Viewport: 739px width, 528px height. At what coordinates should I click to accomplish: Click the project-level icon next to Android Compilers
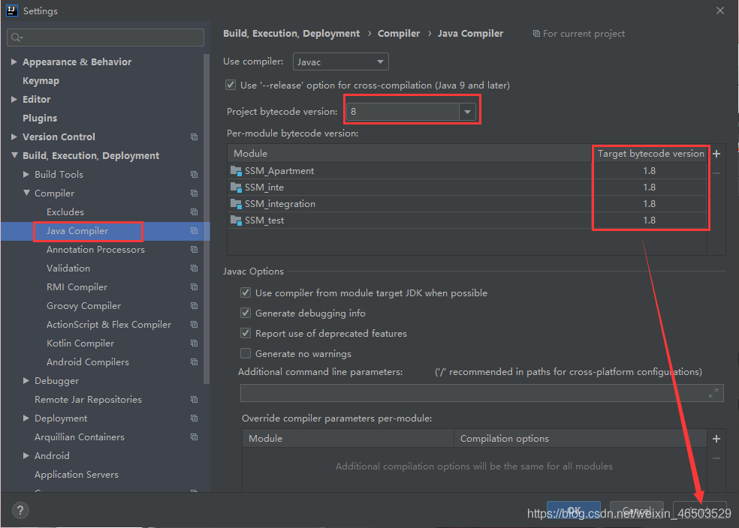(194, 362)
